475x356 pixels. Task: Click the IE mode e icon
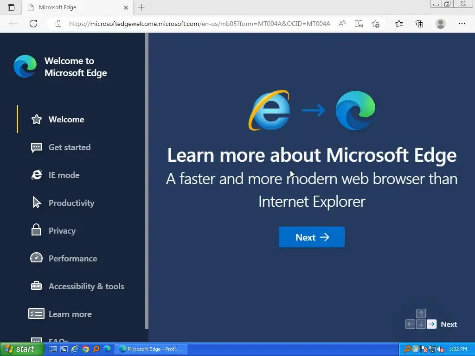pos(37,175)
